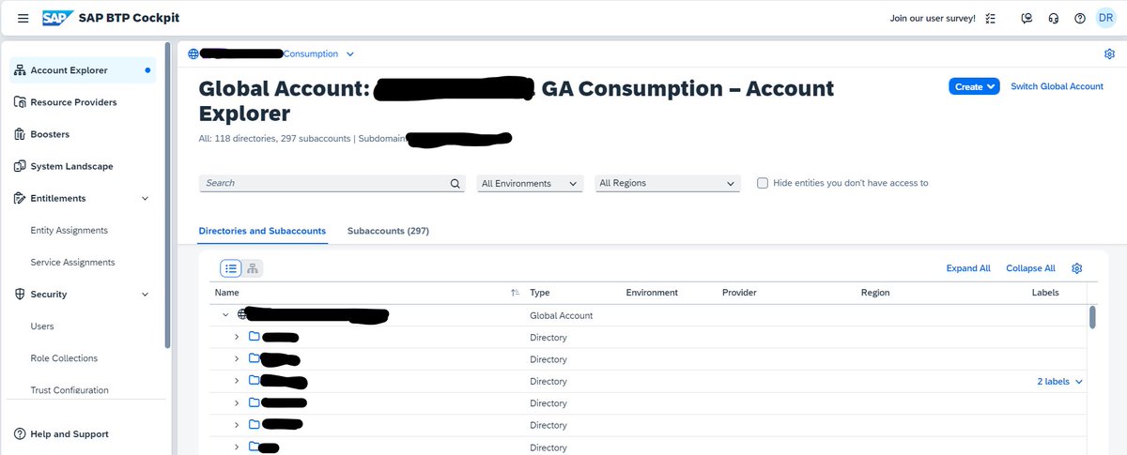Switch to list view toggle
The height and width of the screenshot is (455, 1127).
(231, 268)
